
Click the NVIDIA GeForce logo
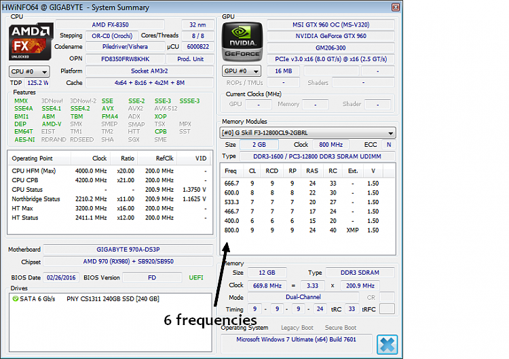click(242, 41)
